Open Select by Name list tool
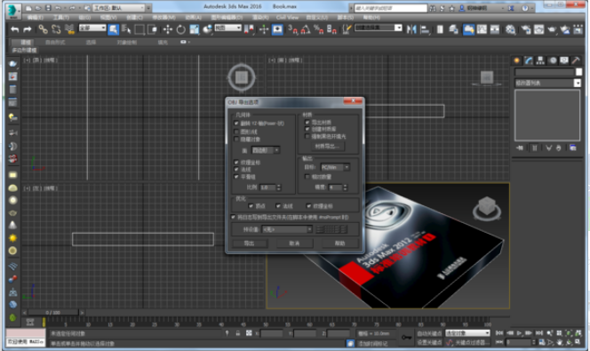The image size is (590, 351). tap(126, 29)
